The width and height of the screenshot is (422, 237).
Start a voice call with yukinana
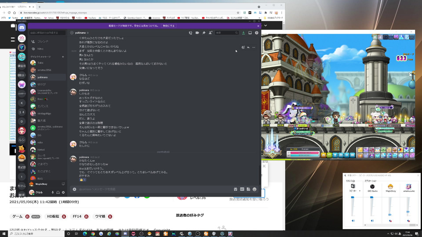click(x=190, y=33)
